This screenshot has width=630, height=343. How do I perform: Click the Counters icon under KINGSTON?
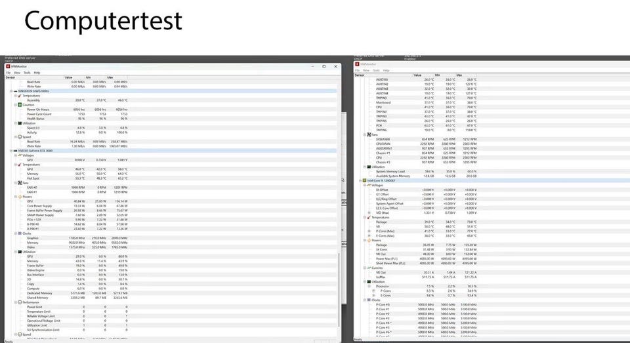[x=20, y=105]
